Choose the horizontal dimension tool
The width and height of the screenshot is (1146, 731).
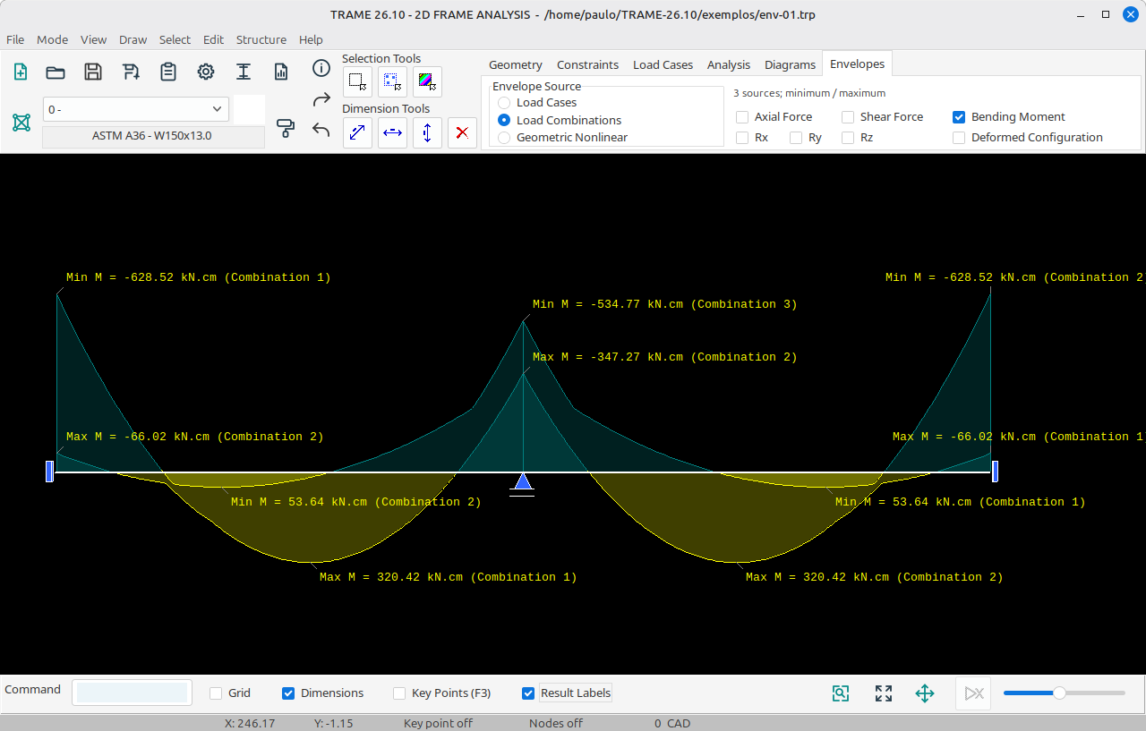click(392, 132)
